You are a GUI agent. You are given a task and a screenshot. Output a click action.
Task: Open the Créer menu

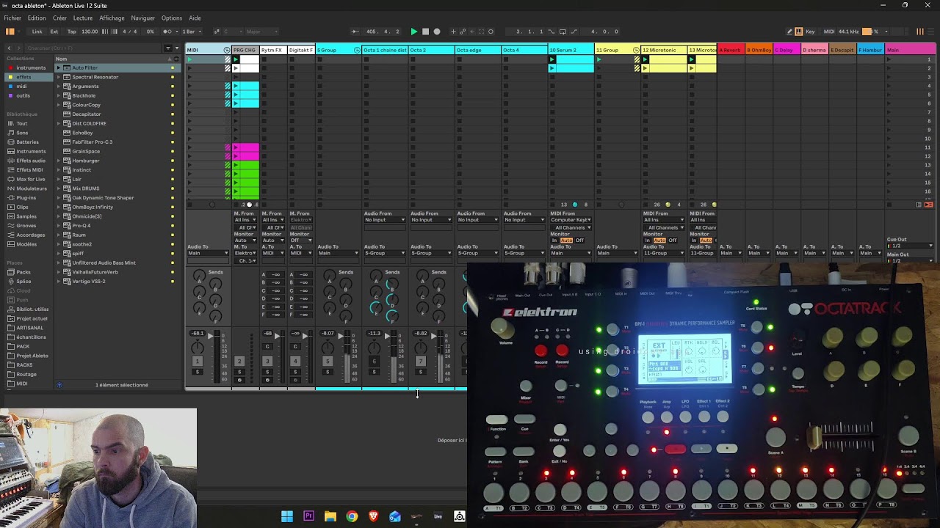tap(59, 18)
